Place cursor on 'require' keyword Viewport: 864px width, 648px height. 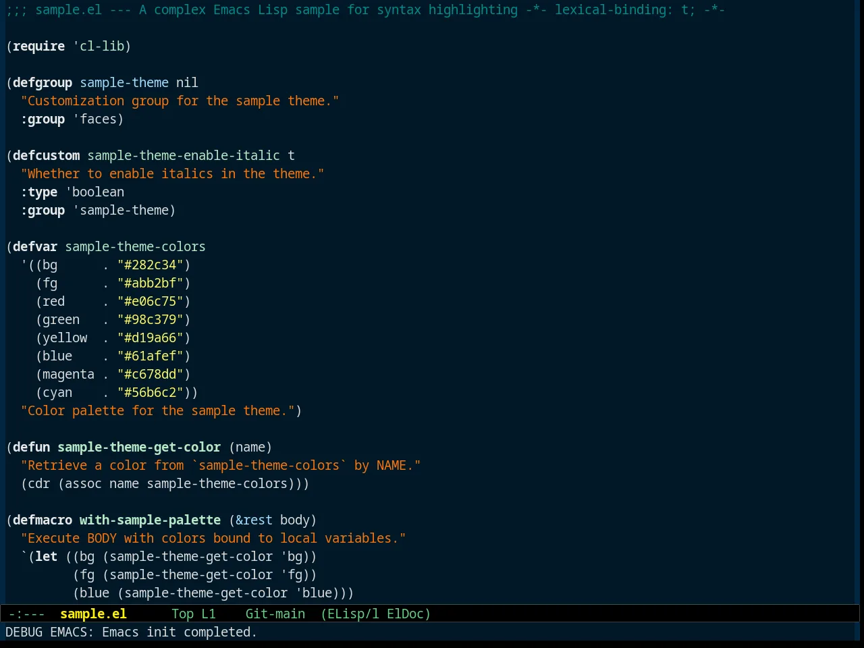[x=38, y=46]
